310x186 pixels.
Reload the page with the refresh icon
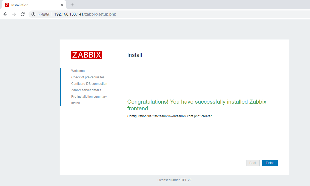point(23,14)
